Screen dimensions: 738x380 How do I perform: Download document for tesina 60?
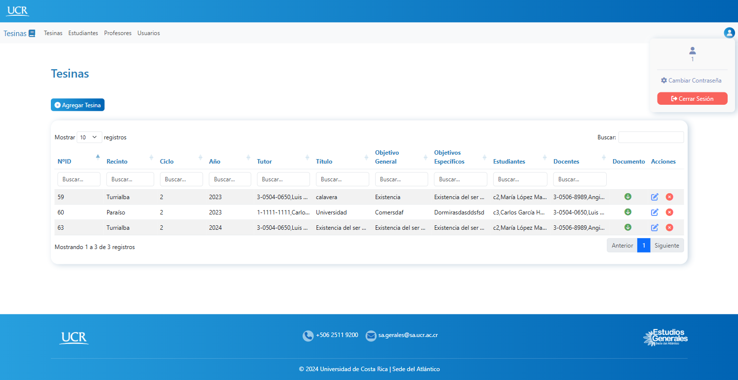pos(628,212)
